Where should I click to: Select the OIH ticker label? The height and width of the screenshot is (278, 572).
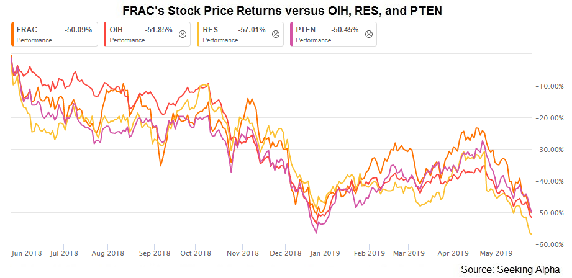(116, 30)
